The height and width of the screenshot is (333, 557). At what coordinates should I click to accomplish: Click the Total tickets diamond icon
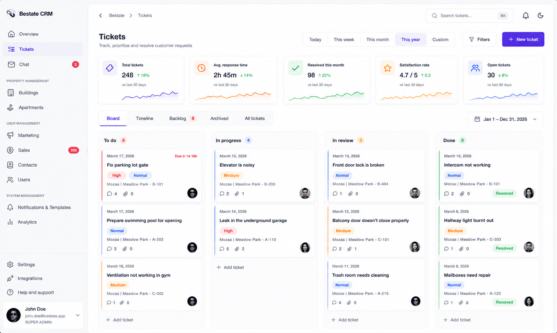pyautogui.click(x=110, y=68)
